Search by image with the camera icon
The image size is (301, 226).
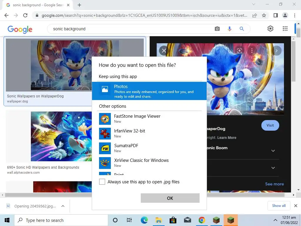(217, 29)
